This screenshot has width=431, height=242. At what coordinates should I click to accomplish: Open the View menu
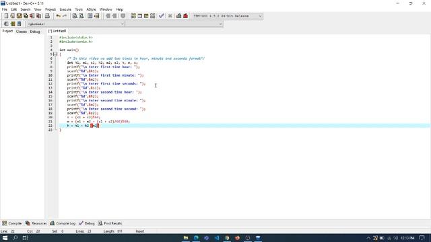pos(38,9)
